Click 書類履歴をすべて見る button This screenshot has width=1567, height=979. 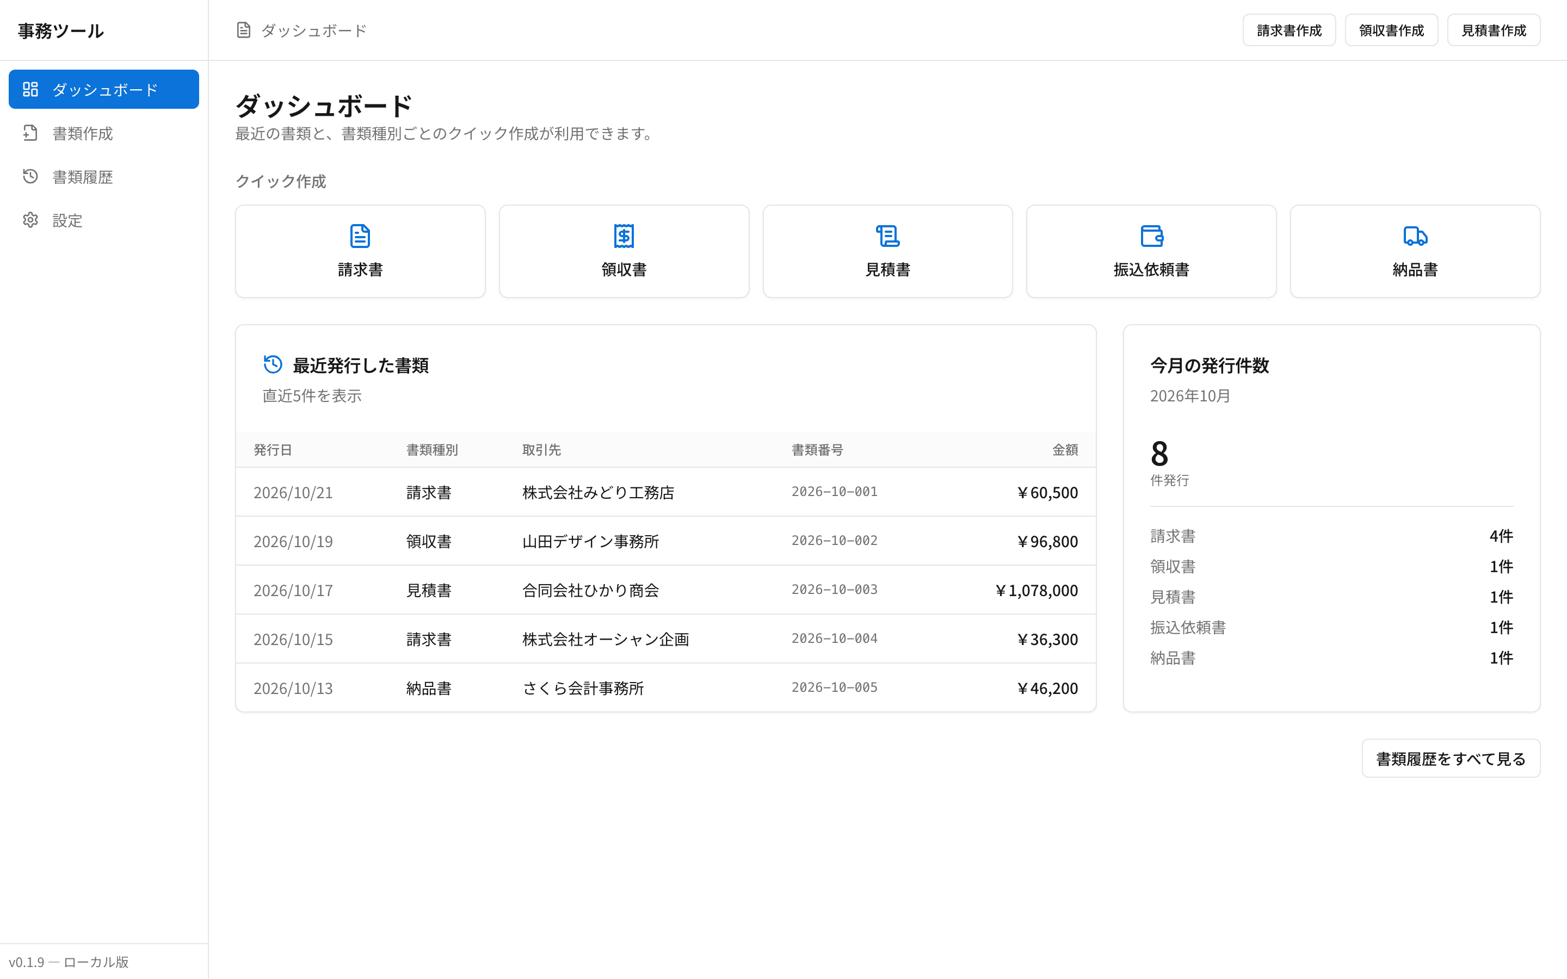[x=1451, y=758]
